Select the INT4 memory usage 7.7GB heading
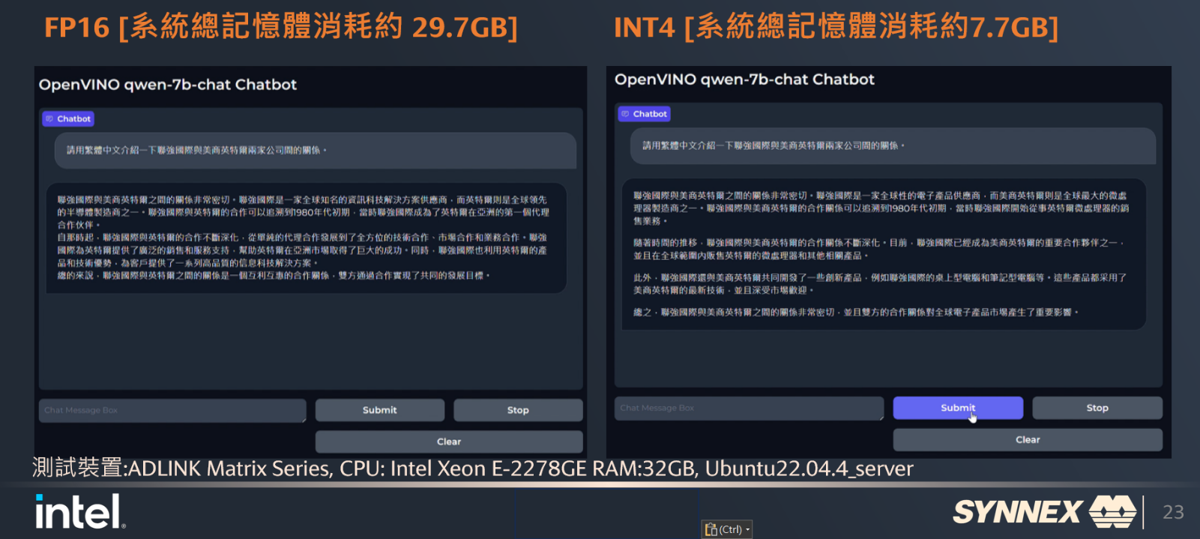The height and width of the screenshot is (539, 1200). pos(836,28)
